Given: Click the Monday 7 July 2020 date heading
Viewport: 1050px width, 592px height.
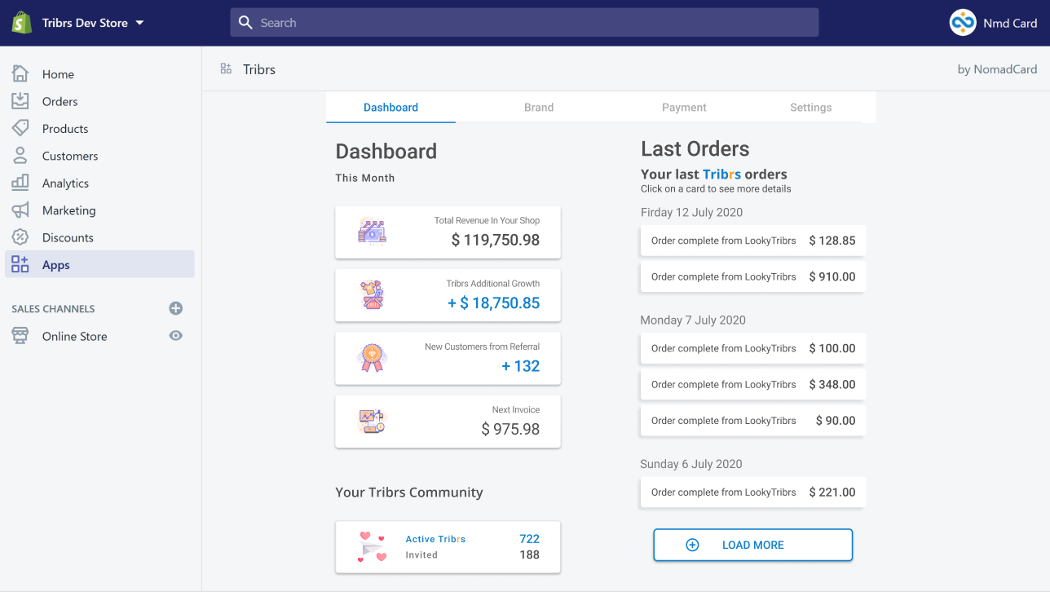Looking at the screenshot, I should point(693,320).
